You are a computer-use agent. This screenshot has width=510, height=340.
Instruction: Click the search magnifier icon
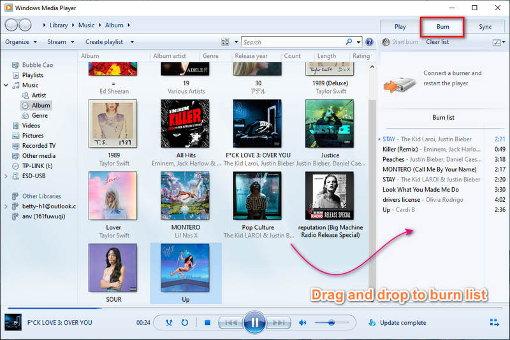pos(349,42)
